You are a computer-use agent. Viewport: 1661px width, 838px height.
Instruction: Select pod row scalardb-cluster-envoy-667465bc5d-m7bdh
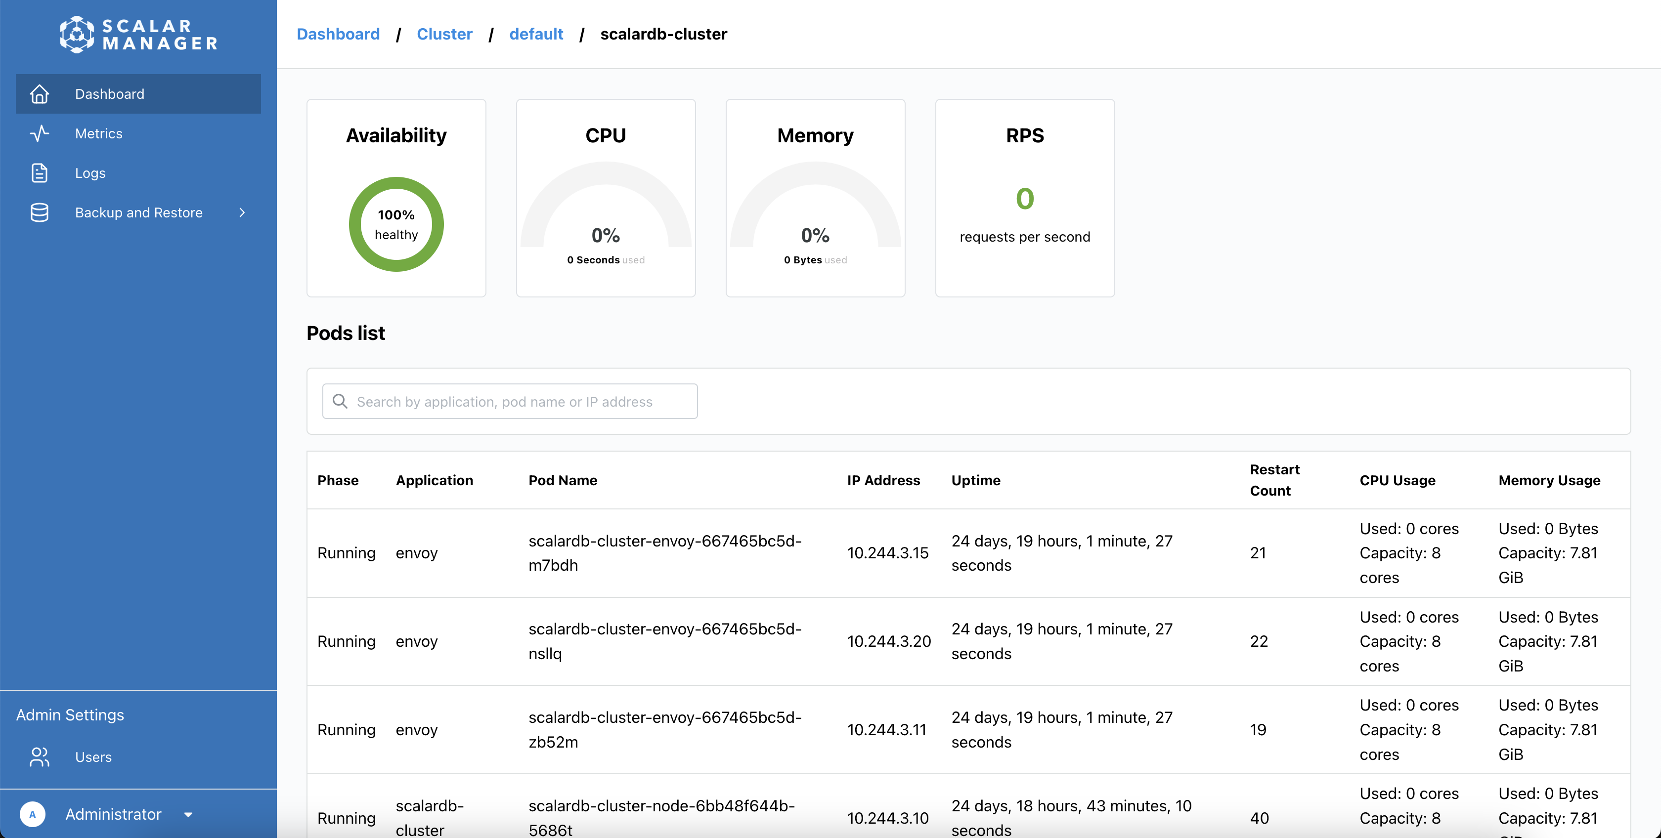coord(664,553)
